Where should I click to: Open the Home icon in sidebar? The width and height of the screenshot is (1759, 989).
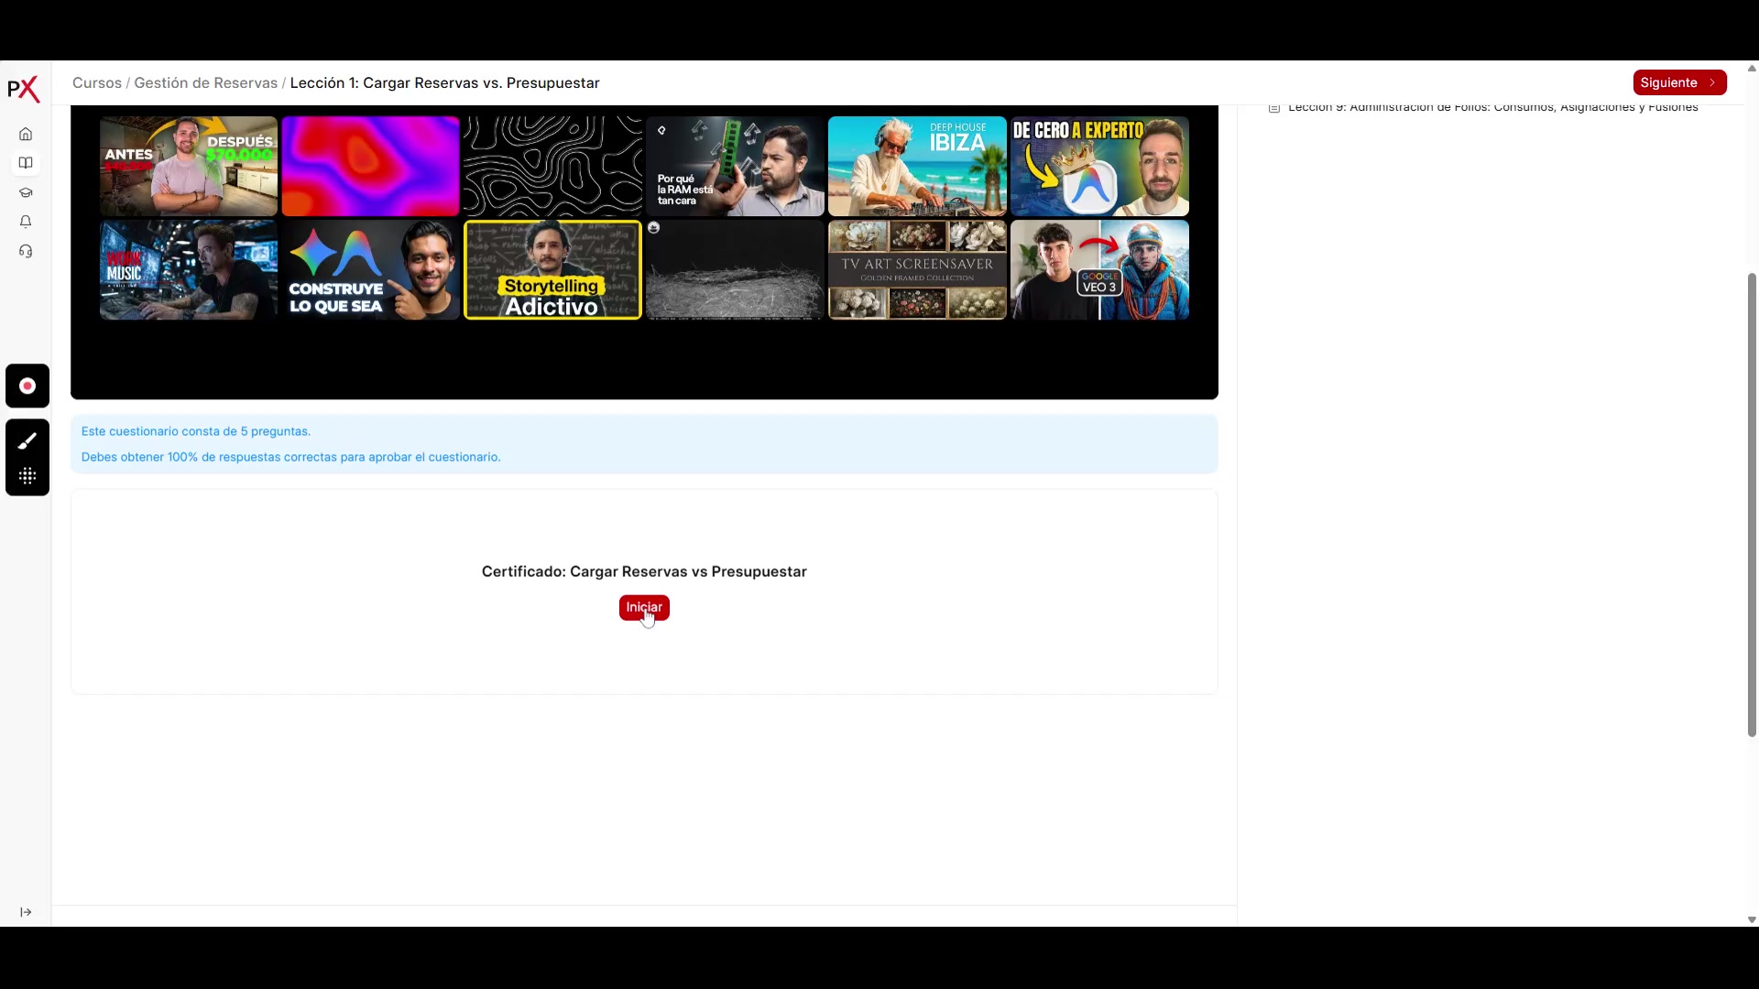pos(26,135)
